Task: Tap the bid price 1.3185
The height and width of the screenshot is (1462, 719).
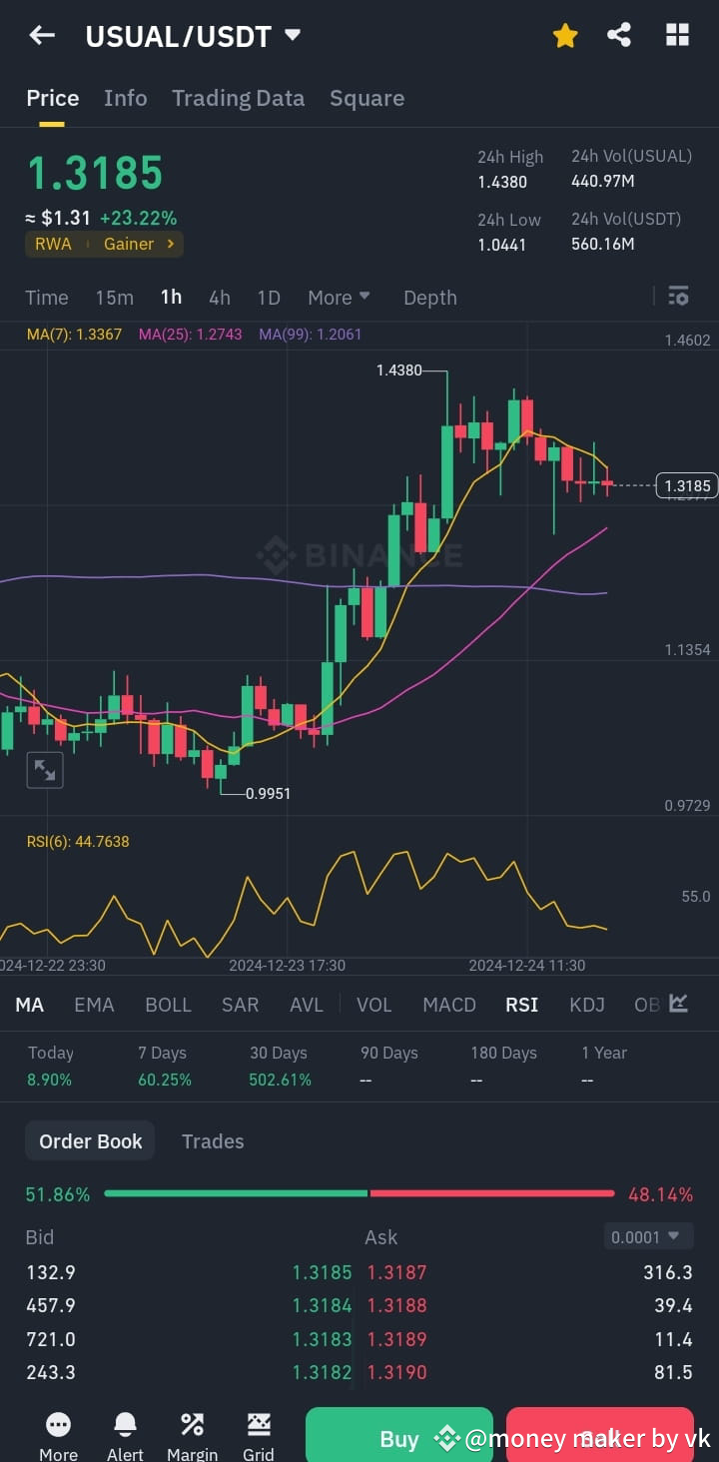Action: 322,1272
